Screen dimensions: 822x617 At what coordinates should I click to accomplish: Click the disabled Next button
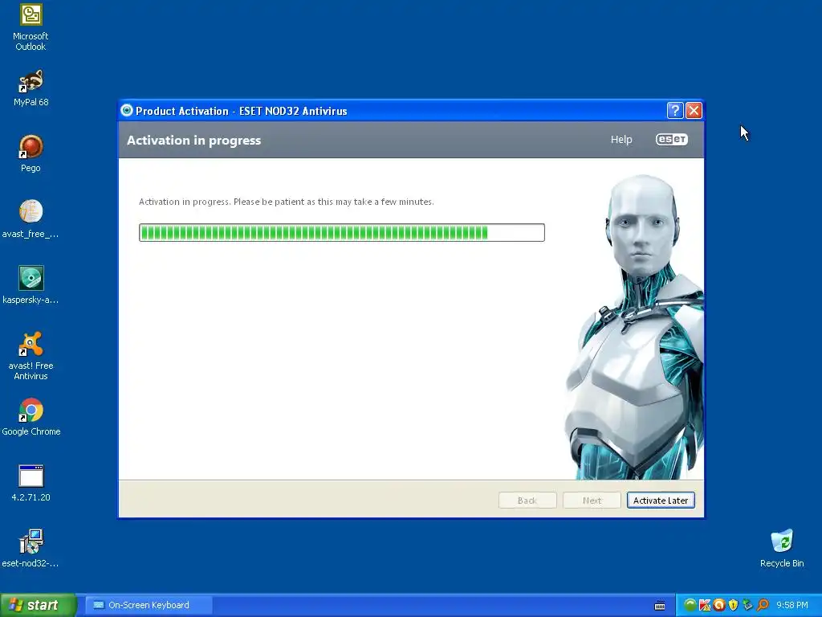tap(592, 501)
